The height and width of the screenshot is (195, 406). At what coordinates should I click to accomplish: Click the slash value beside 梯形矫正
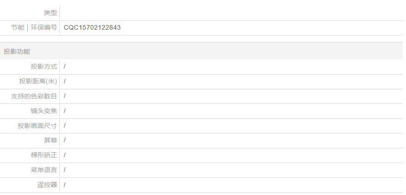(65, 155)
